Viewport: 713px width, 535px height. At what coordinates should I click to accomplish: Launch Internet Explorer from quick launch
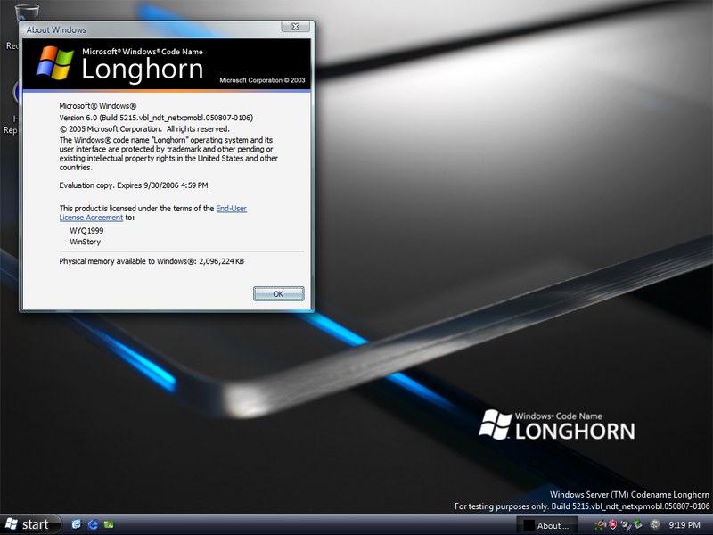point(93,524)
